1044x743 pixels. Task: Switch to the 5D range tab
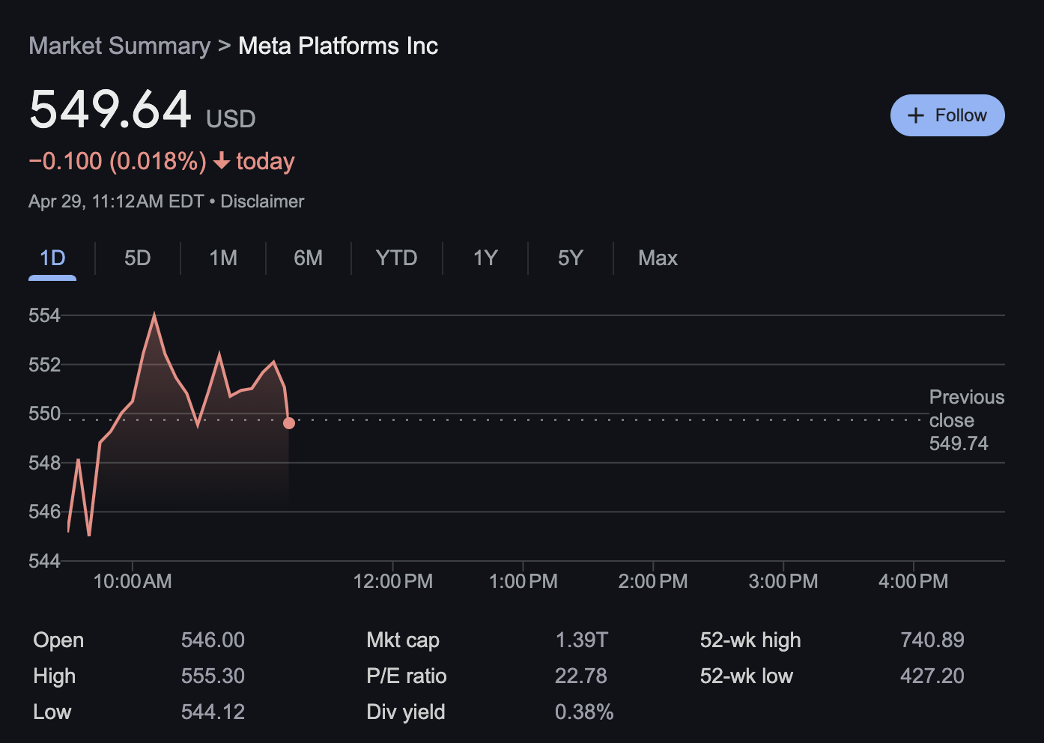[138, 258]
